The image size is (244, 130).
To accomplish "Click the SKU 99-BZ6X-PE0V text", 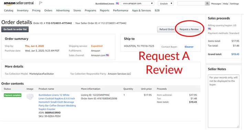I will click(x=50, y=116).
